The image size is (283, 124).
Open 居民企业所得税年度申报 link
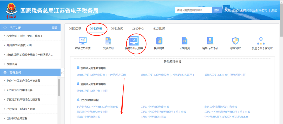point(155,107)
